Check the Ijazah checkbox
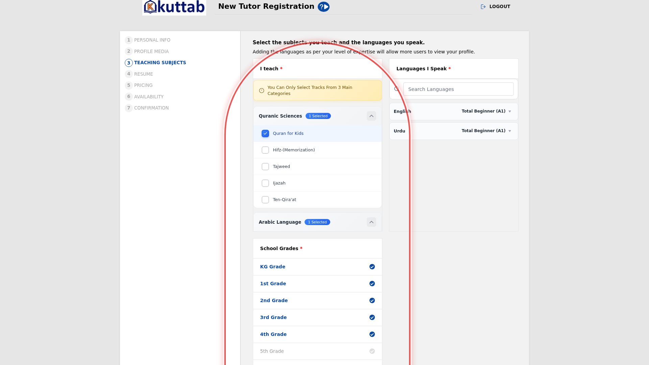This screenshot has width=649, height=365. 265,183
